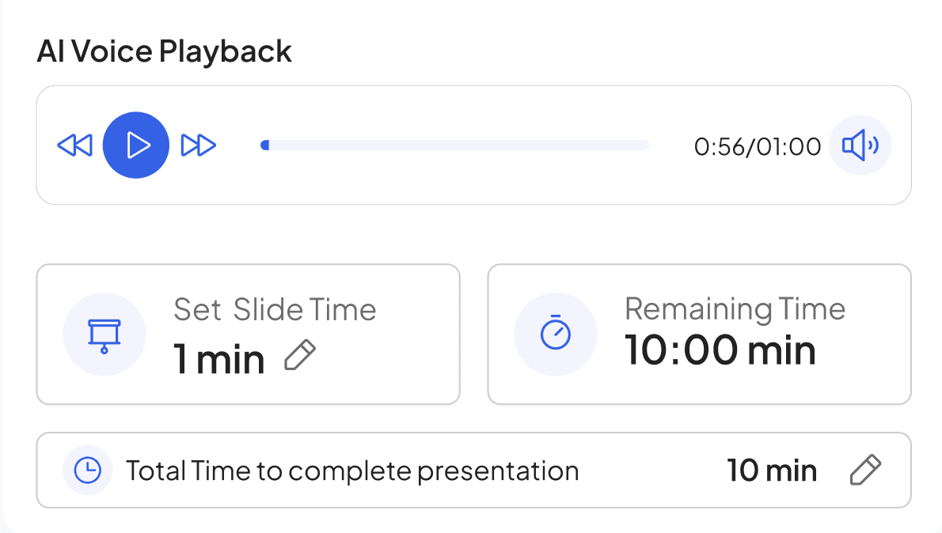The height and width of the screenshot is (533, 942).
Task: Click the presentation screen icon
Action: tap(104, 335)
